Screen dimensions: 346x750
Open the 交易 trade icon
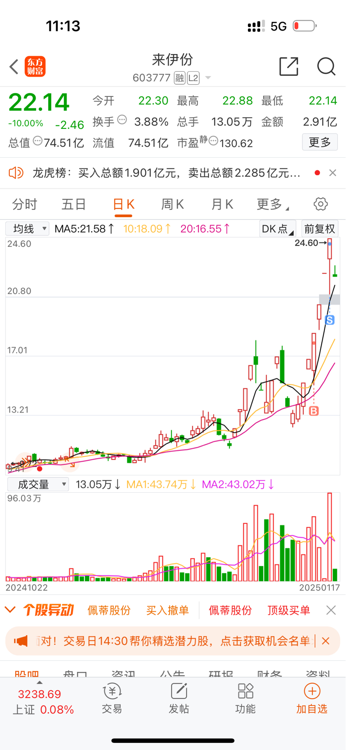(x=112, y=698)
